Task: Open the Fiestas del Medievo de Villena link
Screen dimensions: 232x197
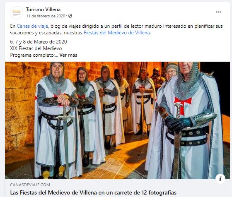Action: pos(117,33)
